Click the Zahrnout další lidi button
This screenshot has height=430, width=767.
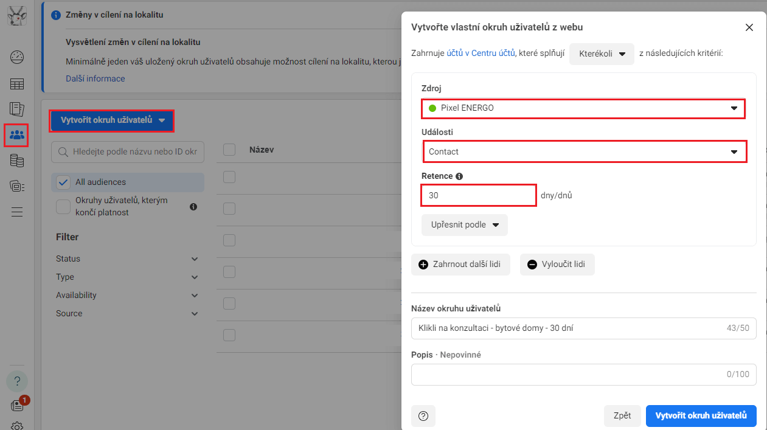point(460,265)
